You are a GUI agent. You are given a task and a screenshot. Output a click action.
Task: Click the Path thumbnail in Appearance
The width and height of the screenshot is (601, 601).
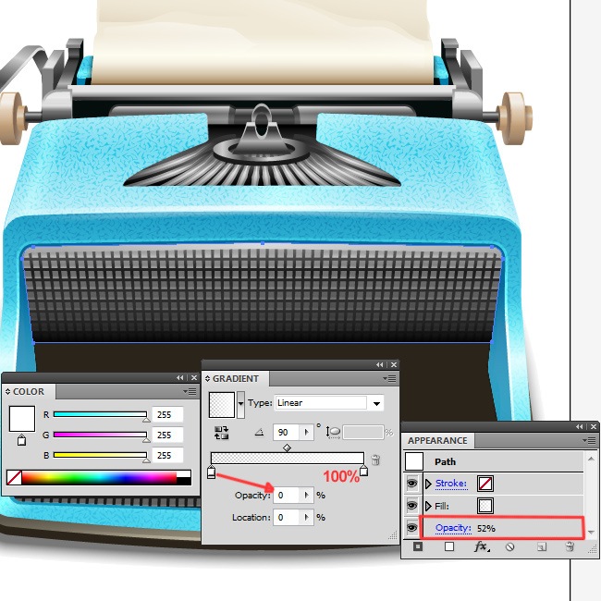(414, 461)
